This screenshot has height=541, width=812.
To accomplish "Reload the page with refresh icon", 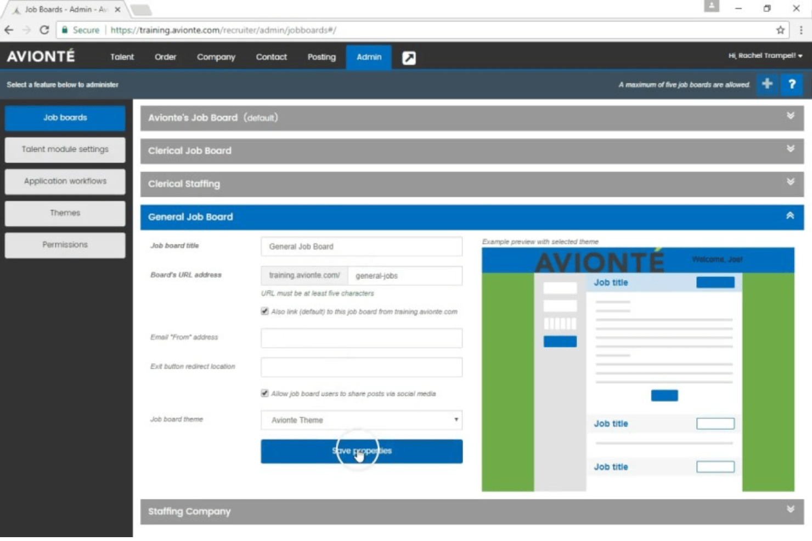I will click(x=44, y=30).
